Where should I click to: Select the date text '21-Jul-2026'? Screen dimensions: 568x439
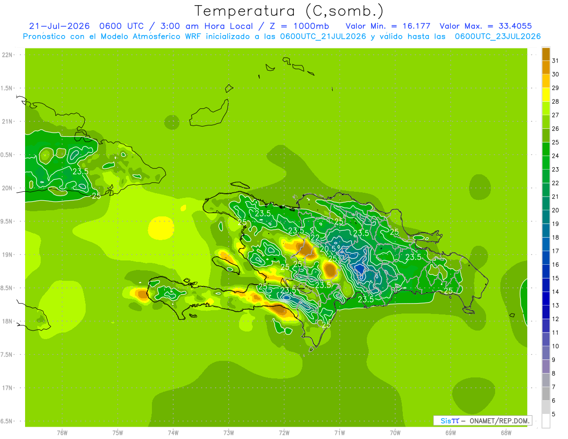point(59,26)
